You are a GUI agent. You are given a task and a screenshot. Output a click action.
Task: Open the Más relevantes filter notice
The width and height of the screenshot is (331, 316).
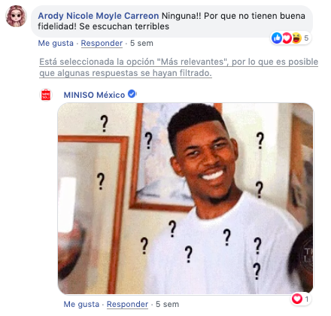pyautogui.click(x=178, y=67)
